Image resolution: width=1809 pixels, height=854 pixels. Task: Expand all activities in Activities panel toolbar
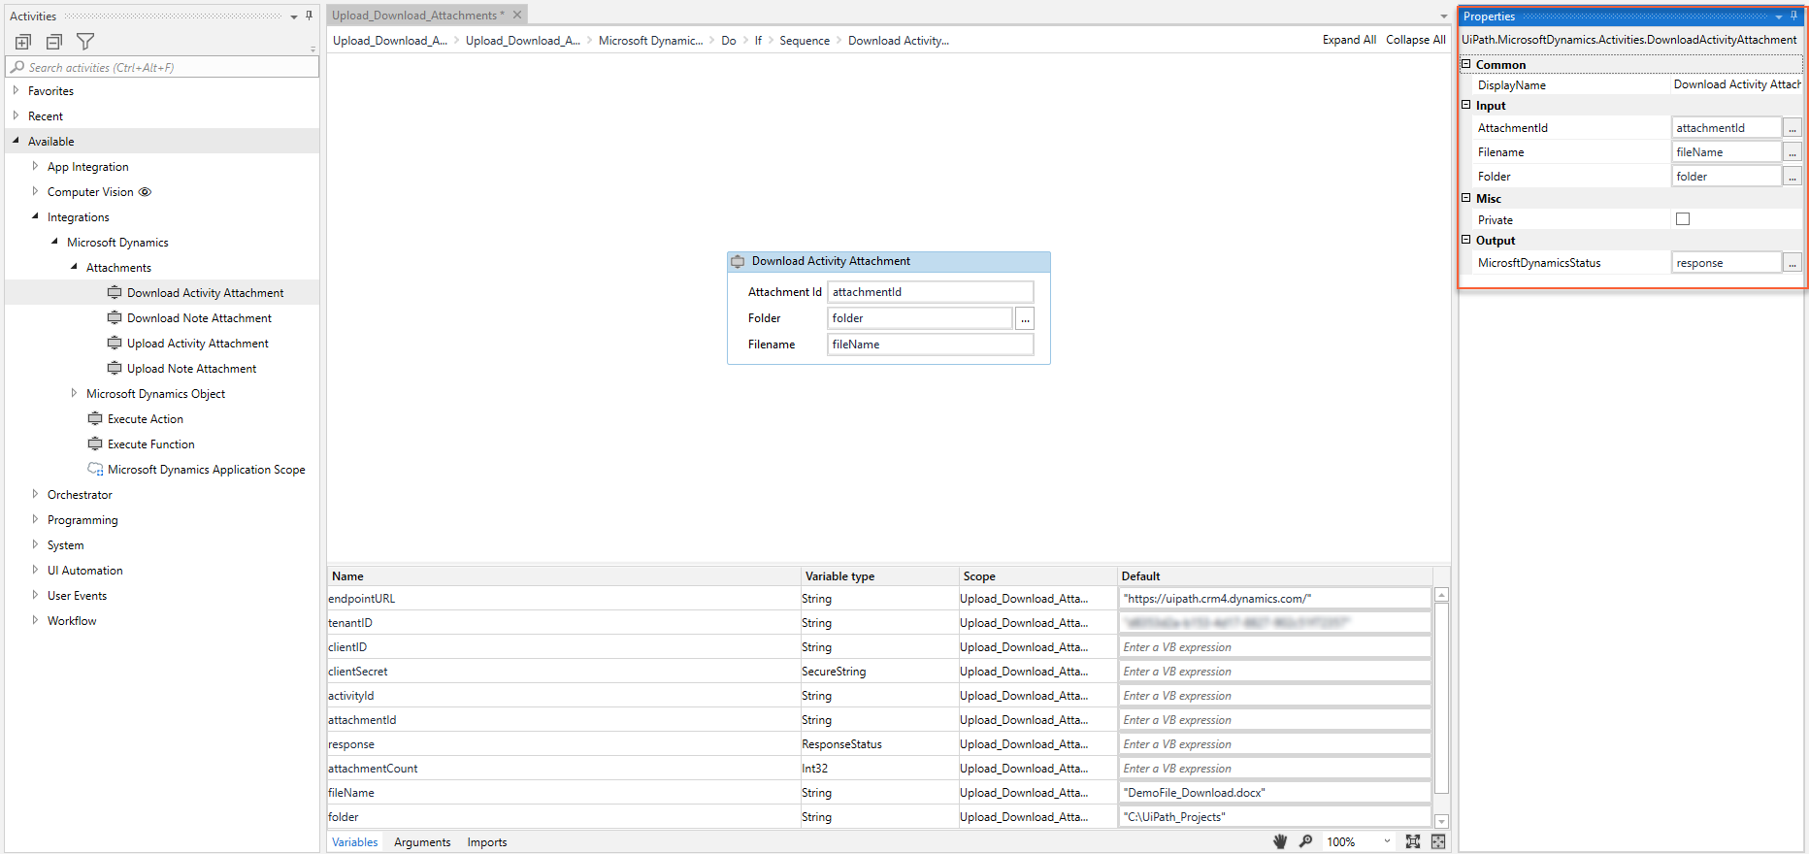[x=23, y=42]
